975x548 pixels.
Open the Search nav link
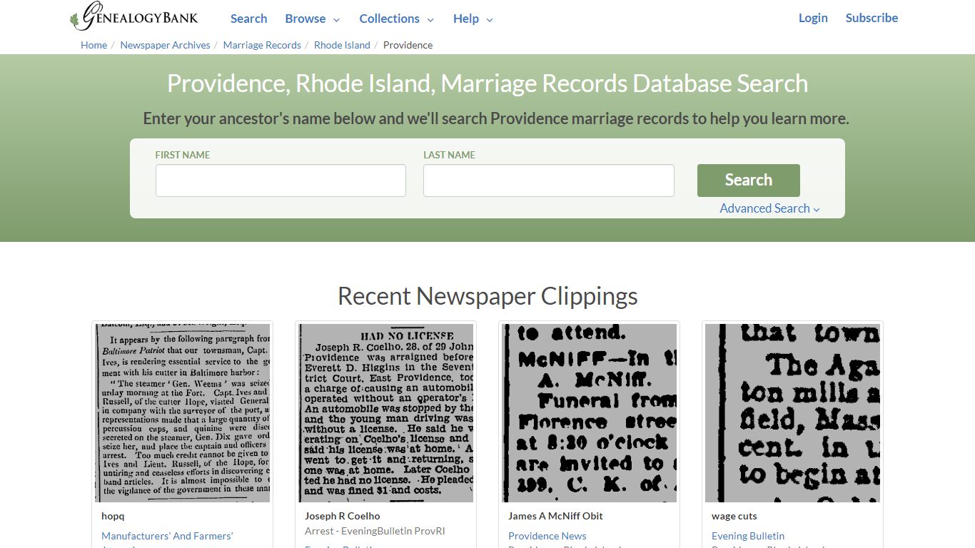[248, 19]
